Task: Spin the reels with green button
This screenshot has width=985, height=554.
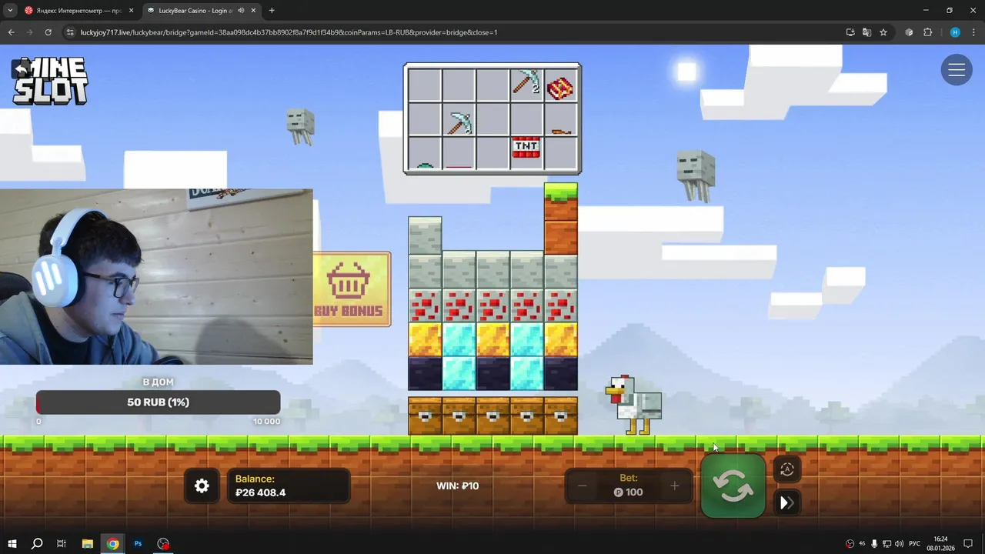Action: (x=733, y=486)
